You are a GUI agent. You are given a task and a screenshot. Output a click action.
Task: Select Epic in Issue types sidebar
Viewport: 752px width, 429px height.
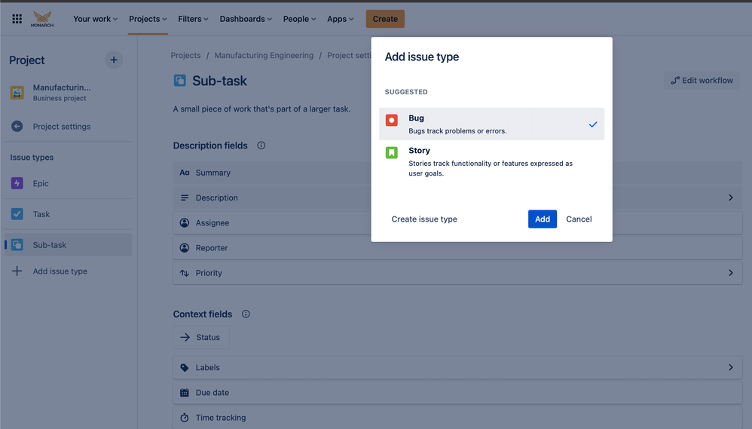point(68,183)
